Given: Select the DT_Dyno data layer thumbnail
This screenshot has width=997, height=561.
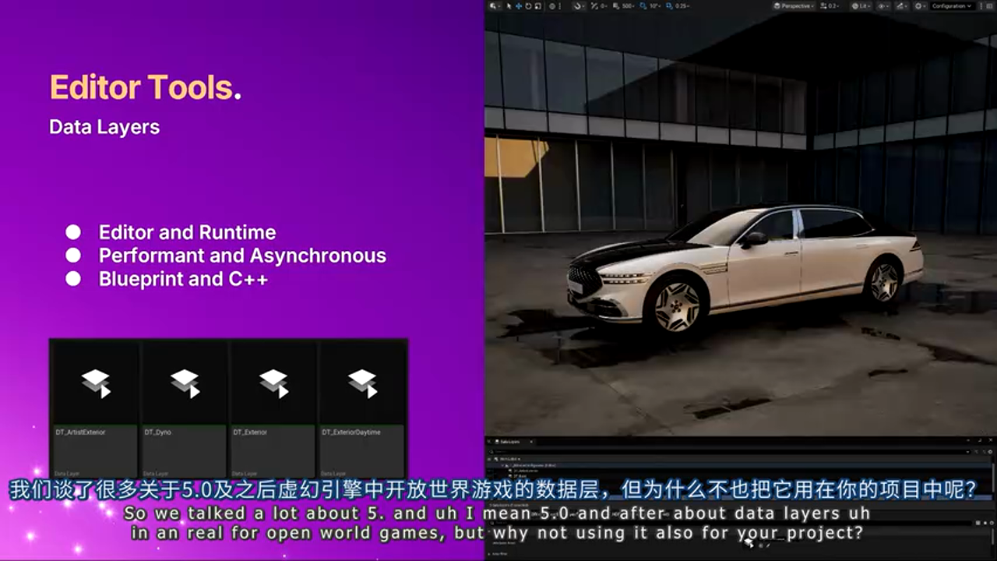Looking at the screenshot, I should pyautogui.click(x=184, y=382).
